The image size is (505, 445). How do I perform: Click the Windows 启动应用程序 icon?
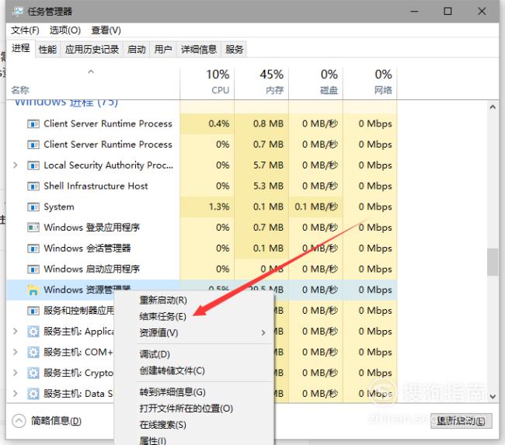click(x=33, y=269)
